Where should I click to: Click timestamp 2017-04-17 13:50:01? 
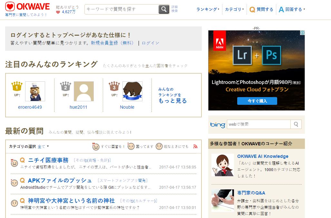tap(178, 207)
